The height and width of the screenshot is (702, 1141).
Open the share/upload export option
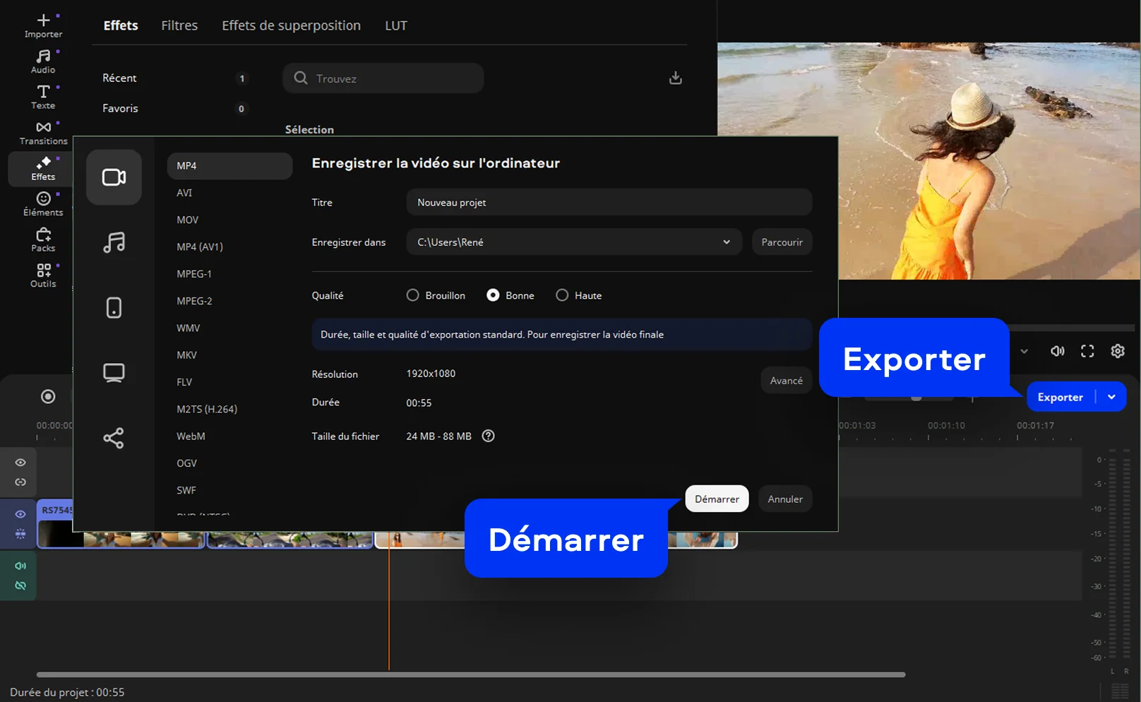coord(114,438)
